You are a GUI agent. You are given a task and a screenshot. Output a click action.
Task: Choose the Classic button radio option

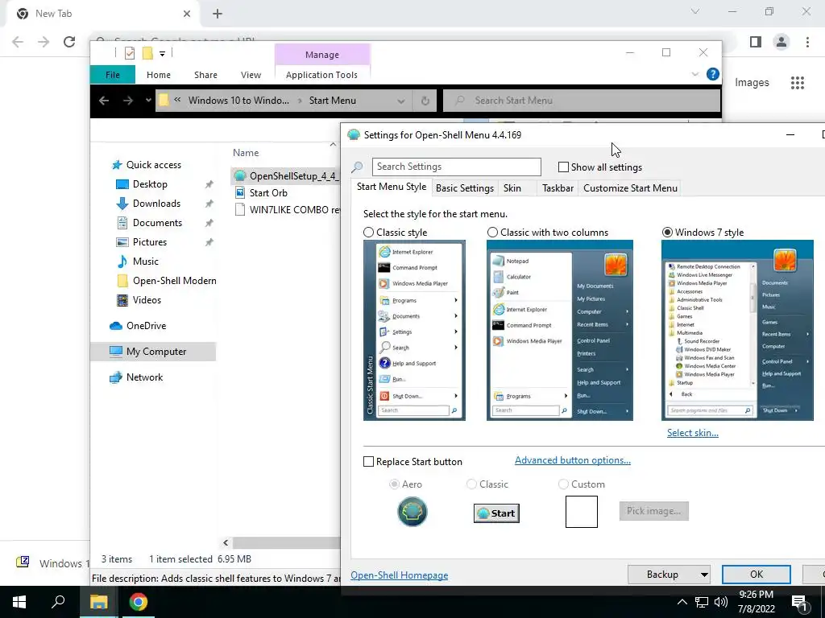[471, 484]
